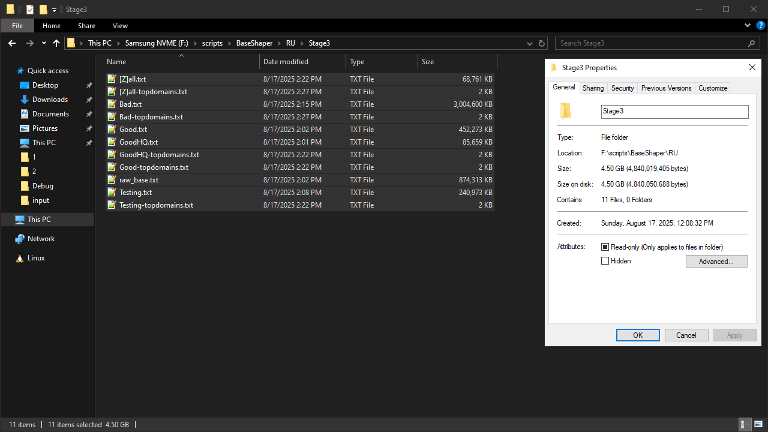Screen dimensions: 768x432
Task: Click the Properties icon in quick access toolbar
Action: click(30, 9)
